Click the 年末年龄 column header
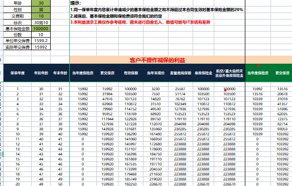This screenshot has width=292, height=186. click(60, 73)
